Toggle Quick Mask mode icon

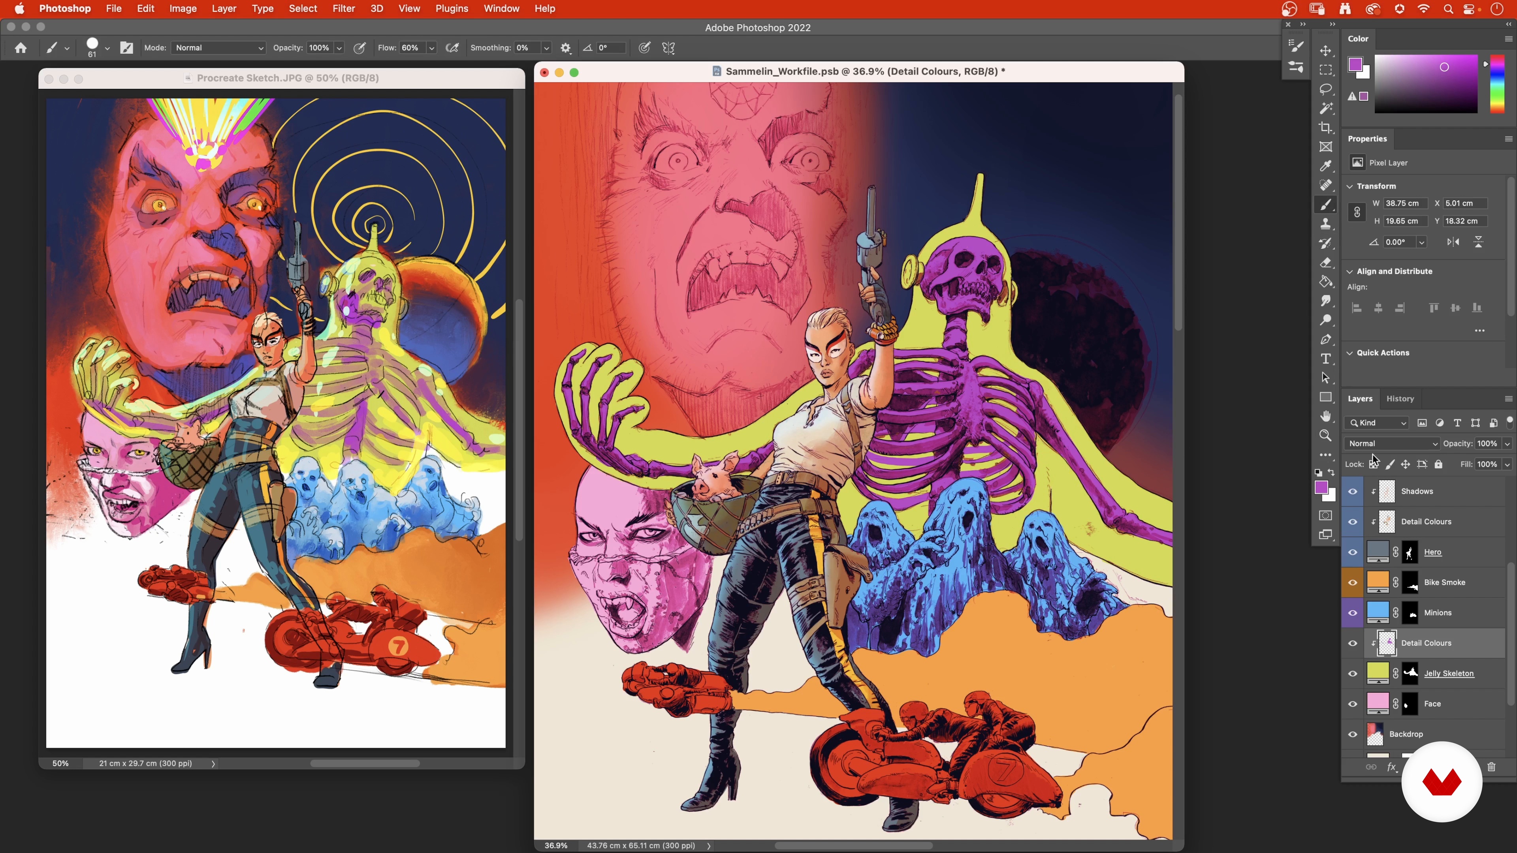pyautogui.click(x=1326, y=516)
